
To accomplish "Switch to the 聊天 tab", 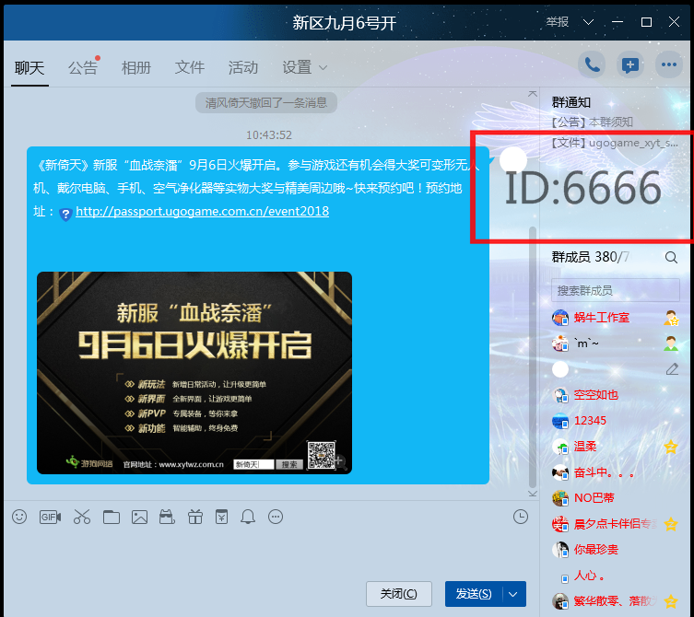I will [29, 67].
